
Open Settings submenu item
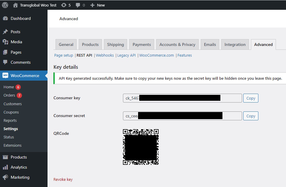(11, 129)
